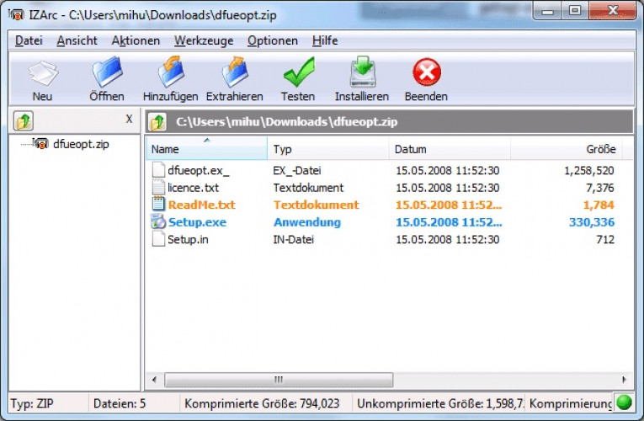Click the EX_-Datei type cell
The image size is (644, 421).
tap(296, 170)
